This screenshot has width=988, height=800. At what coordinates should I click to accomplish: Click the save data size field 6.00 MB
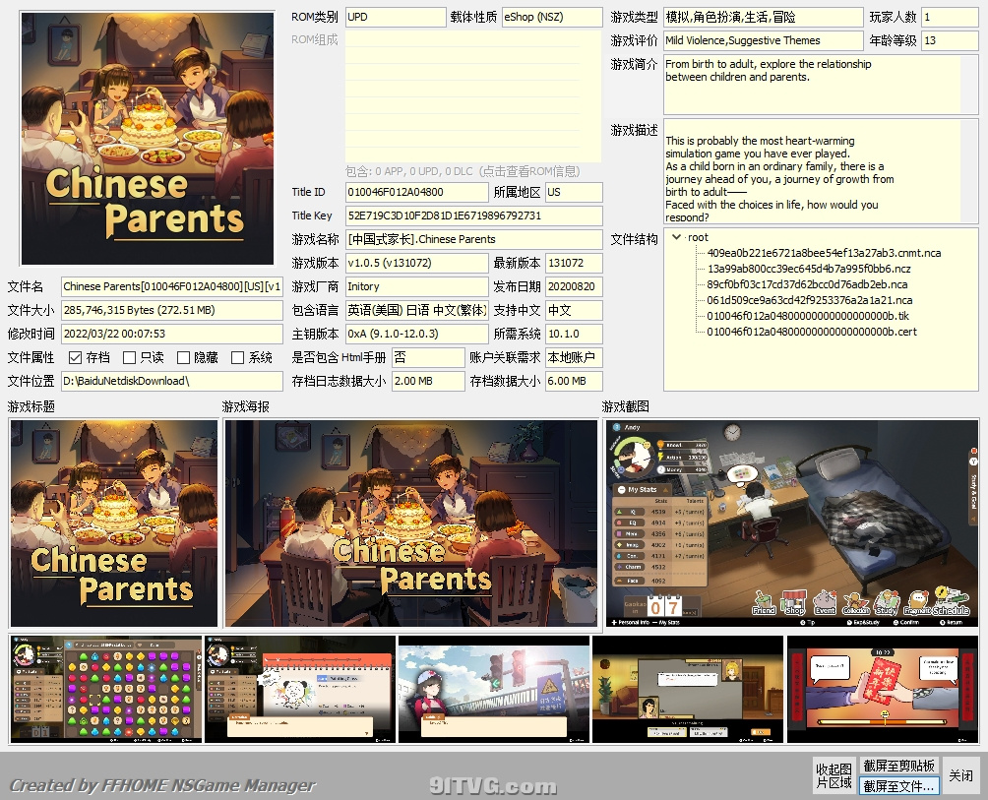[574, 381]
